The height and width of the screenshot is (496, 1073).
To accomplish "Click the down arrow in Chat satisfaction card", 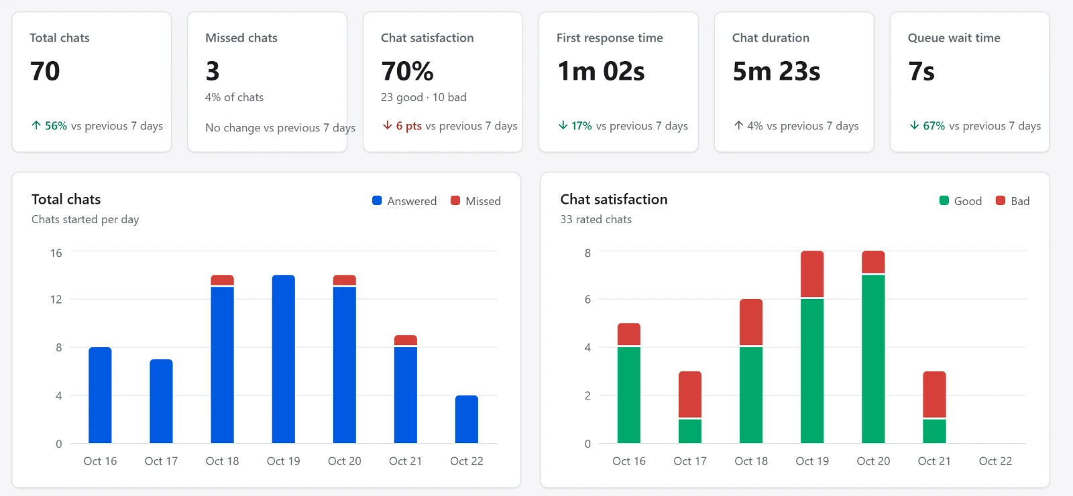I will tap(388, 125).
